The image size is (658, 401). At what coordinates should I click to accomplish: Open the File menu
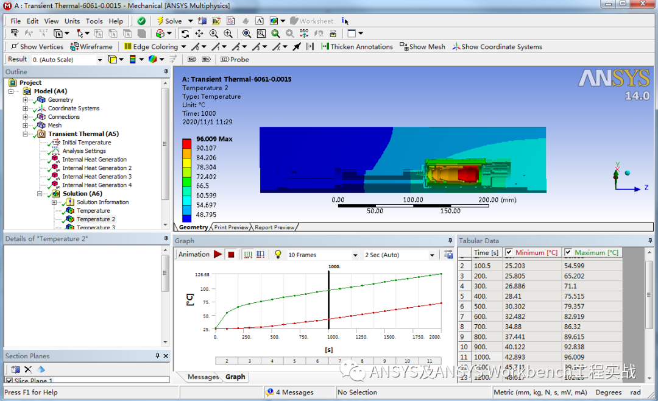[x=15, y=21]
